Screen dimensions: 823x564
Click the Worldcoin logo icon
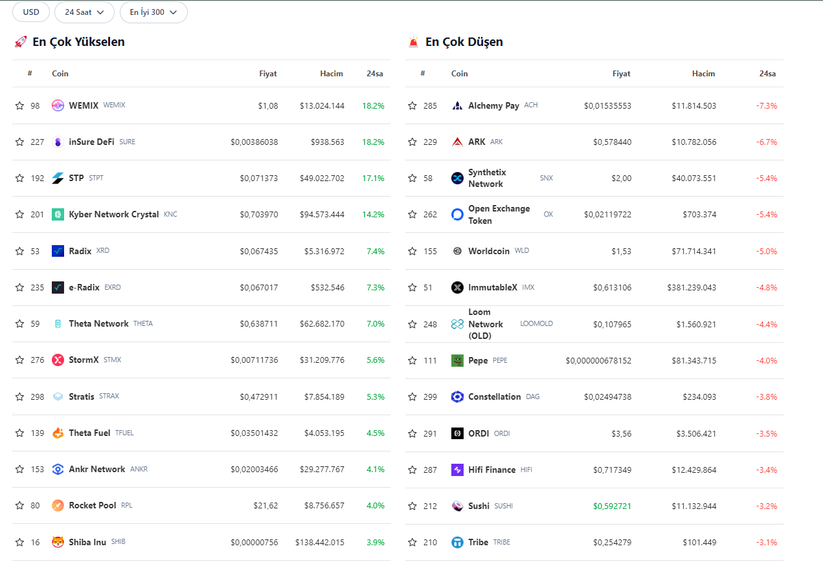pos(457,251)
